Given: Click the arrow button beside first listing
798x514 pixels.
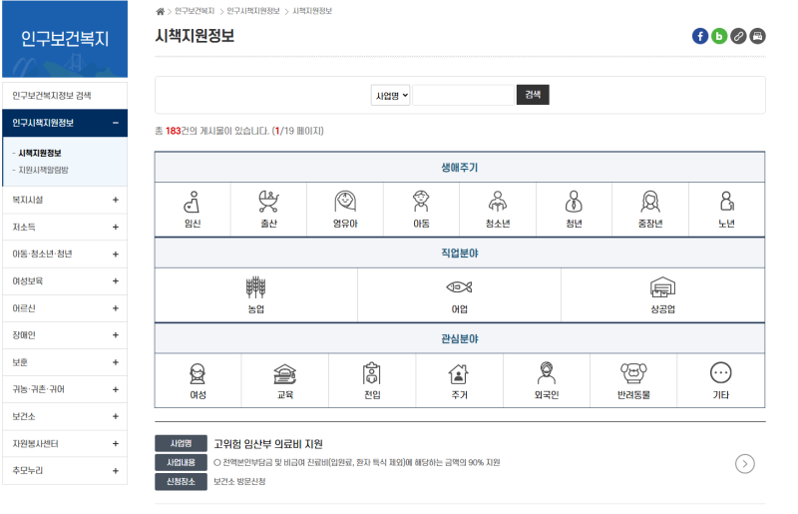Looking at the screenshot, I should (744, 463).
